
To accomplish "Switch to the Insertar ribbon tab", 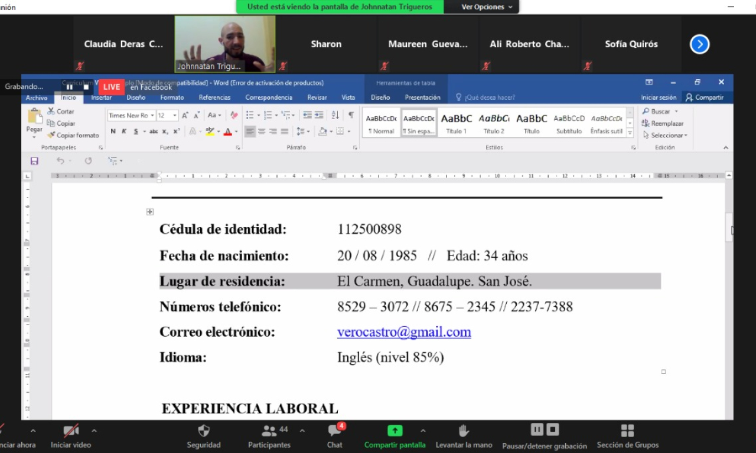I will [102, 97].
